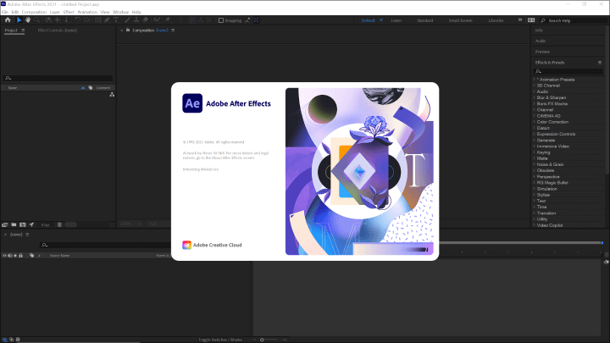
Task: Click the label tag icon in timeline header
Action: tap(32, 256)
